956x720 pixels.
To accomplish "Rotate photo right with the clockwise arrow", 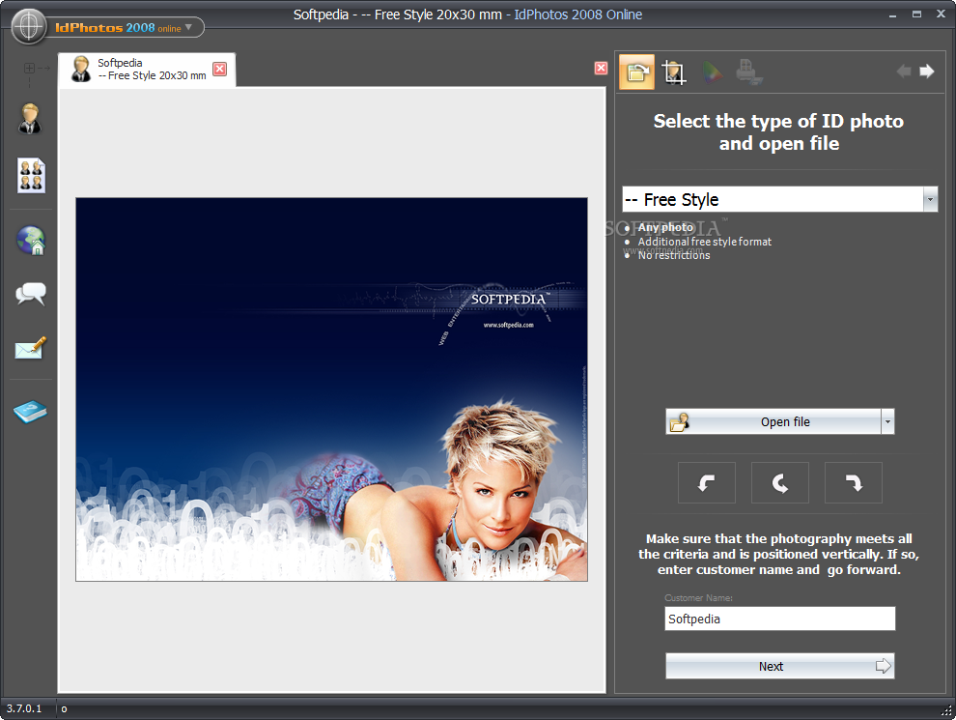I will pos(853,482).
